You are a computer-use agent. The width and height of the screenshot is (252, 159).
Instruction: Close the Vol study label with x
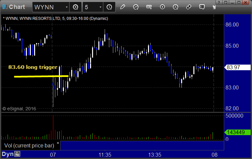58,143
